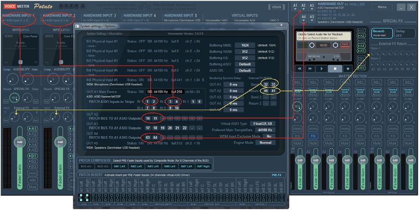Activate the in1 Right patch insert box
The height and width of the screenshot is (210, 419).
[x=87, y=198]
